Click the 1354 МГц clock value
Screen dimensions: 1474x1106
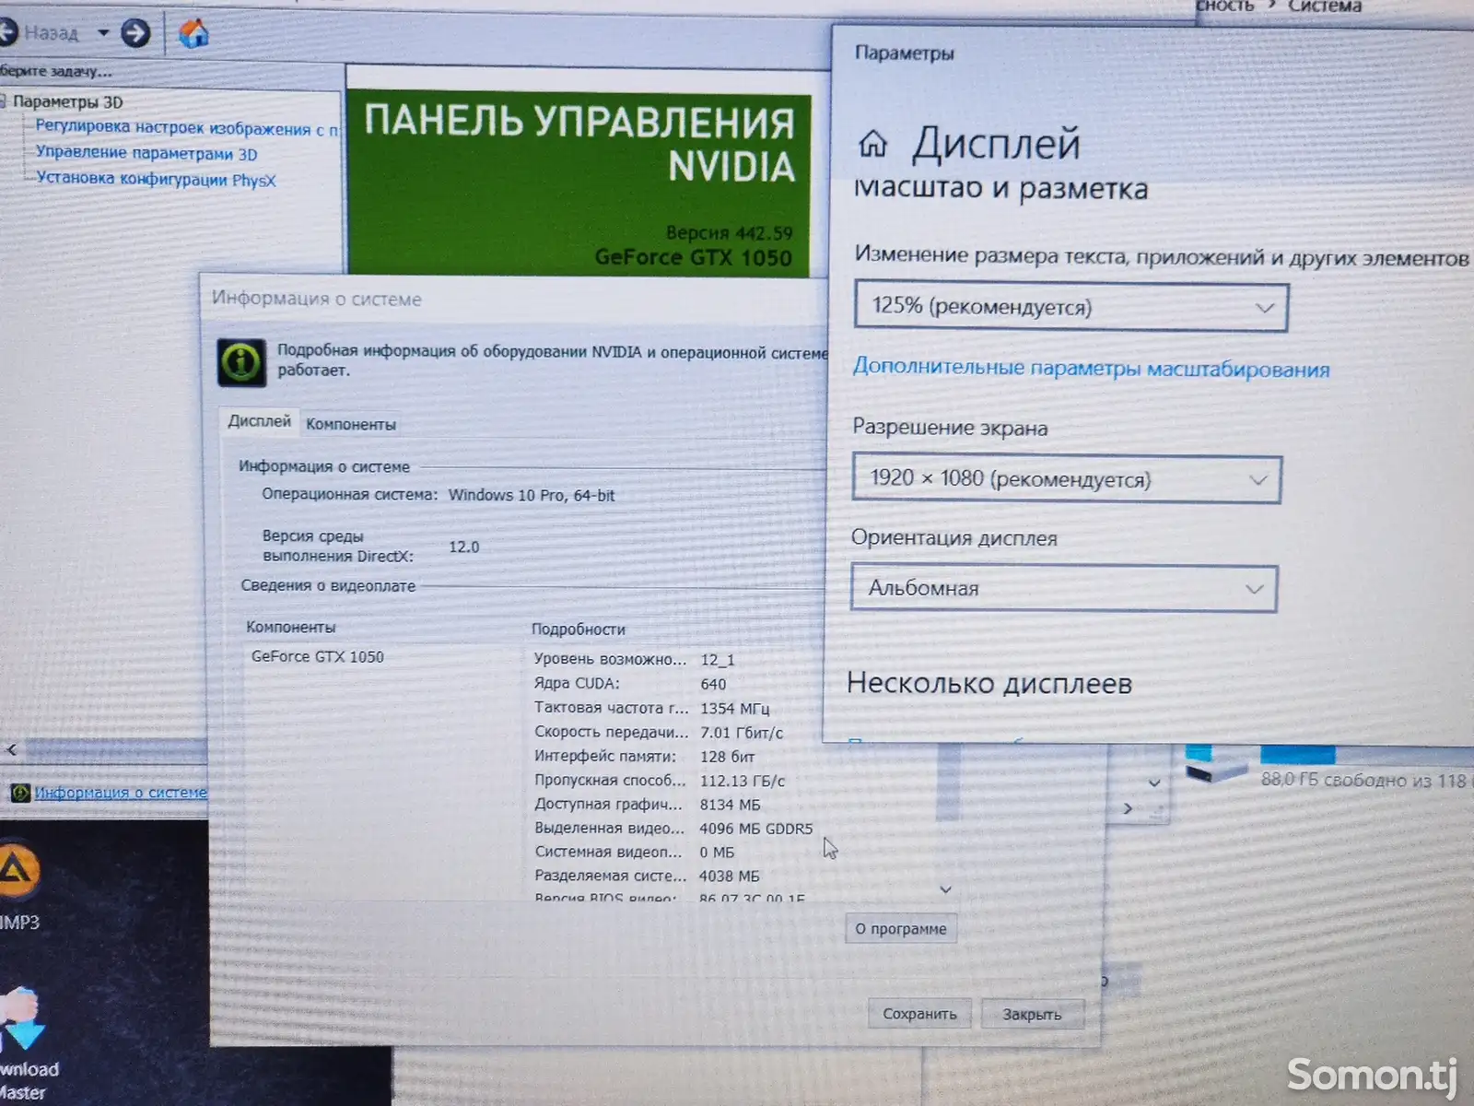click(734, 708)
